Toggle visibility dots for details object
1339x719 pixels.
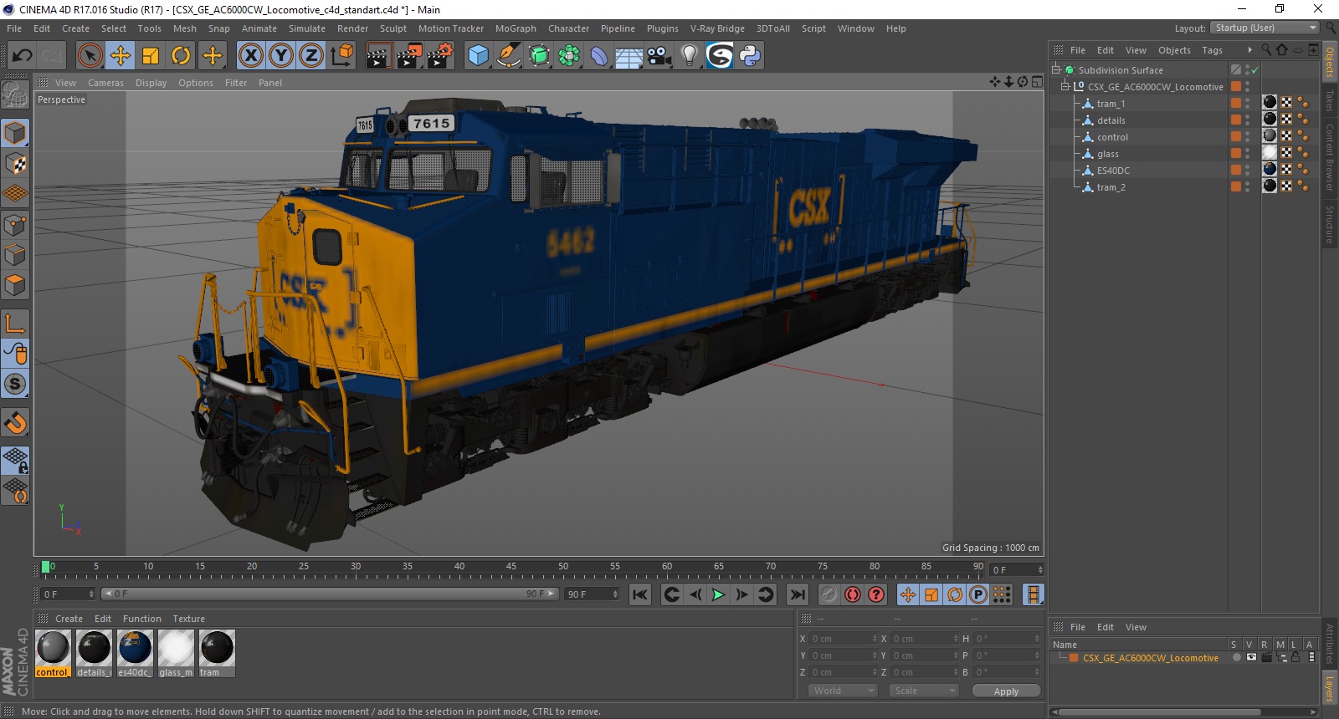pyautogui.click(x=1247, y=120)
